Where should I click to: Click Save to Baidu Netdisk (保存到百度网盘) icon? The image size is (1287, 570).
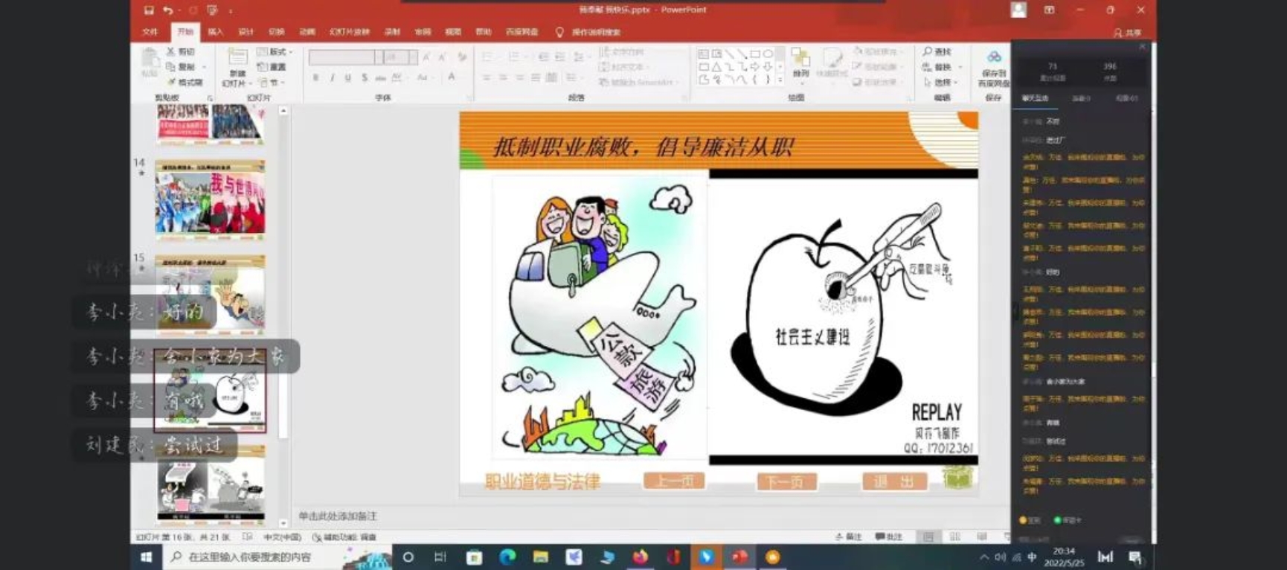pyautogui.click(x=994, y=57)
